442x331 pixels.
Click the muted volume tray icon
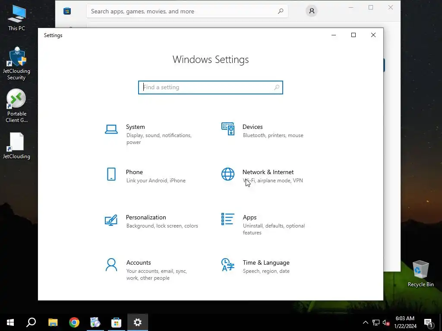point(386,322)
